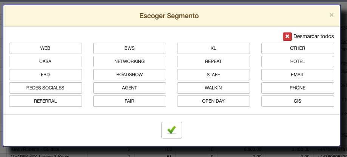Choose the HOTEL segment

(298, 62)
